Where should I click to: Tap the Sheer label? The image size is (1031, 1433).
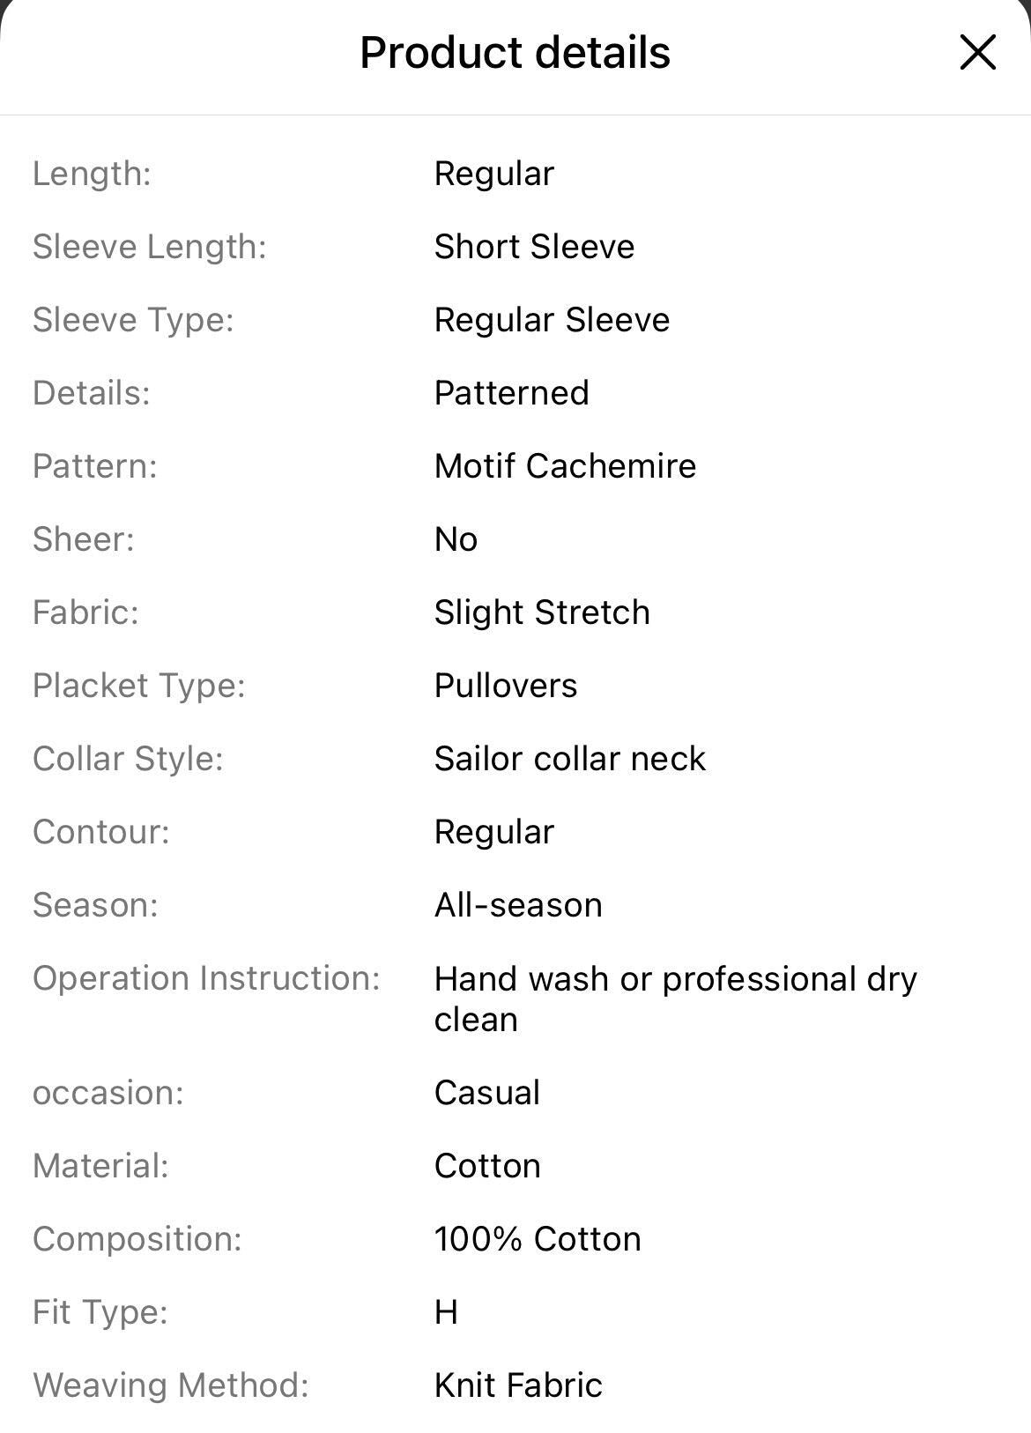84,539
